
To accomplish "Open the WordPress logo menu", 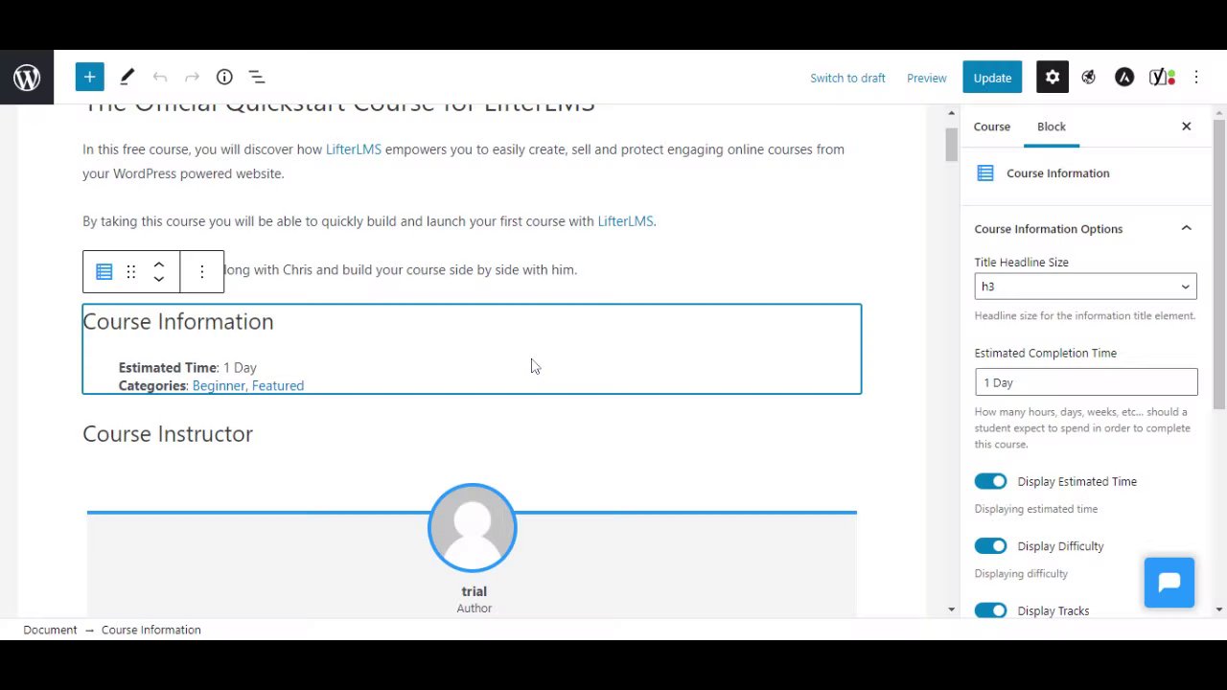I will [27, 78].
